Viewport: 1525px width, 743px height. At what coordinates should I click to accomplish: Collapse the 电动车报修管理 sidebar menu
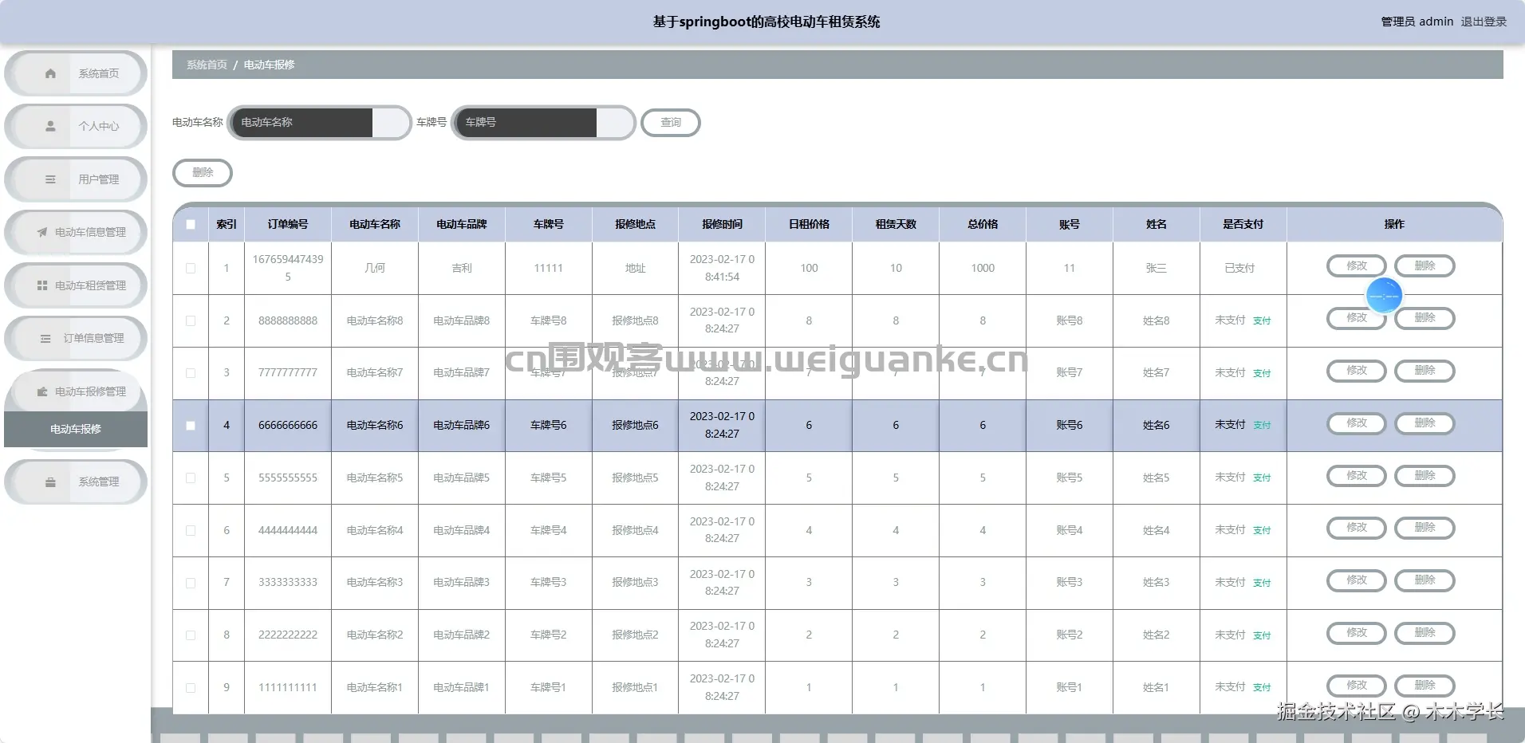pyautogui.click(x=76, y=391)
